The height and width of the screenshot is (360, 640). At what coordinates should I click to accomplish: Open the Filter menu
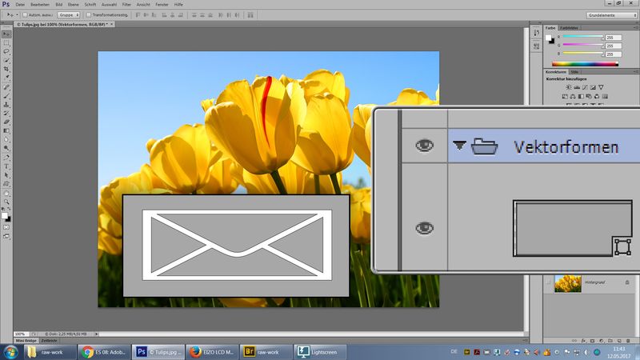126,4
